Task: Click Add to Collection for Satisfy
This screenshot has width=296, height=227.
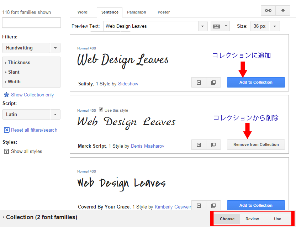Action: tap(256, 83)
